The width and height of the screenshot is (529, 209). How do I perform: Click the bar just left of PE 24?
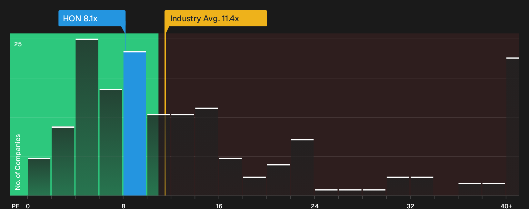(302, 168)
